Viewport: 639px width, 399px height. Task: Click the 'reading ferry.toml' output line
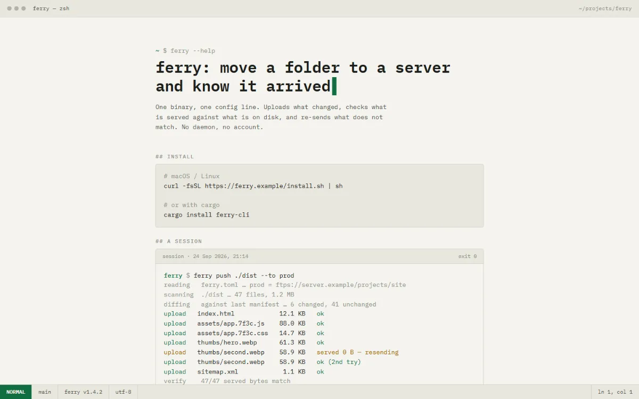(285, 285)
